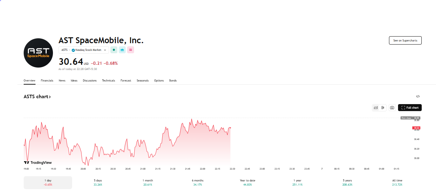436x195 pixels.
Task: Click the 'As of today at 22:28' timestamp
Action: [78, 69]
